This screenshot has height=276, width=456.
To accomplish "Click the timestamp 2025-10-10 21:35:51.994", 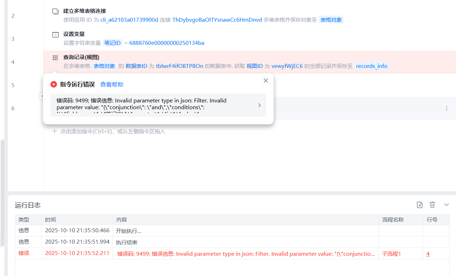I will (x=77, y=242).
